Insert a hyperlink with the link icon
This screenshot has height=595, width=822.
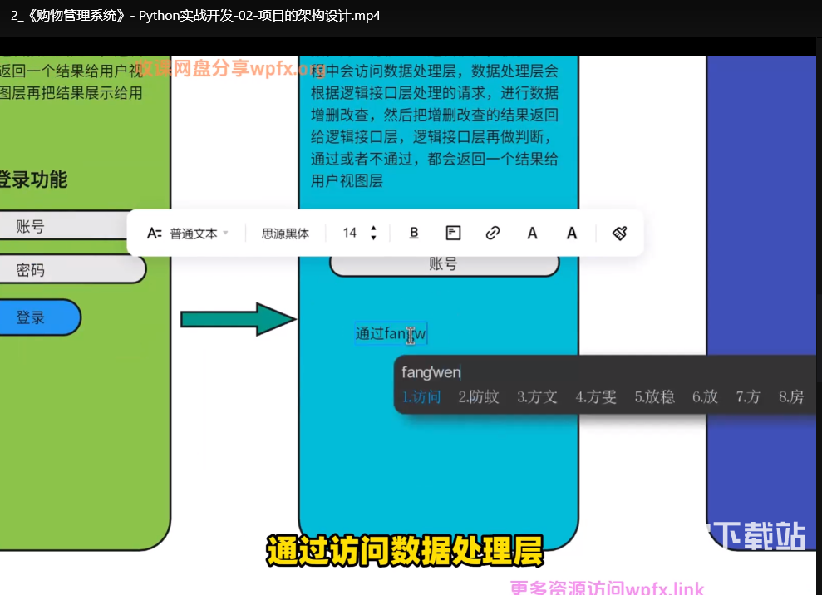click(x=493, y=234)
